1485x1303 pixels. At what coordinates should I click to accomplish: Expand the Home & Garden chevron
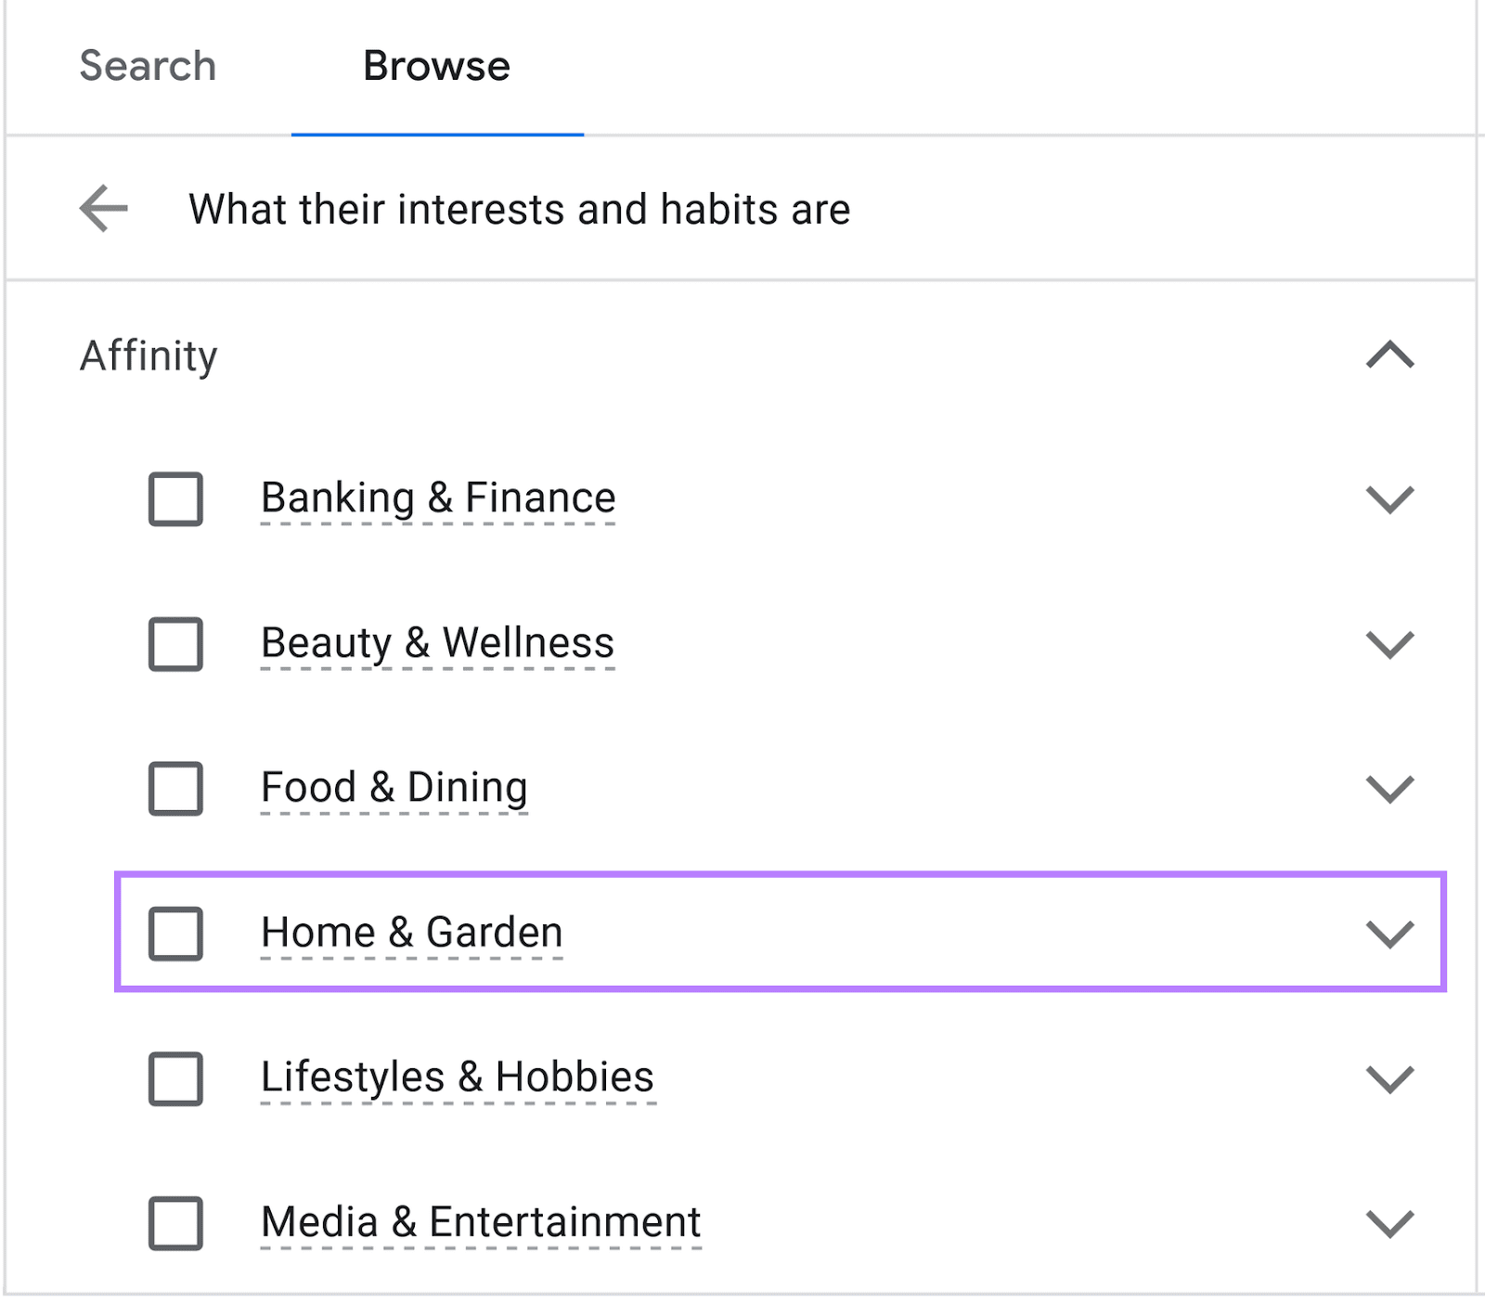coord(1389,934)
